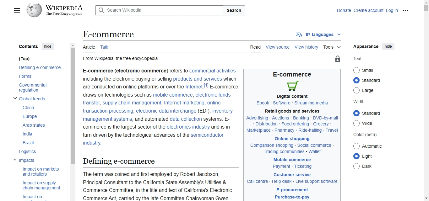429x201 pixels.
Task: Select Wide width option
Action: [356, 123]
